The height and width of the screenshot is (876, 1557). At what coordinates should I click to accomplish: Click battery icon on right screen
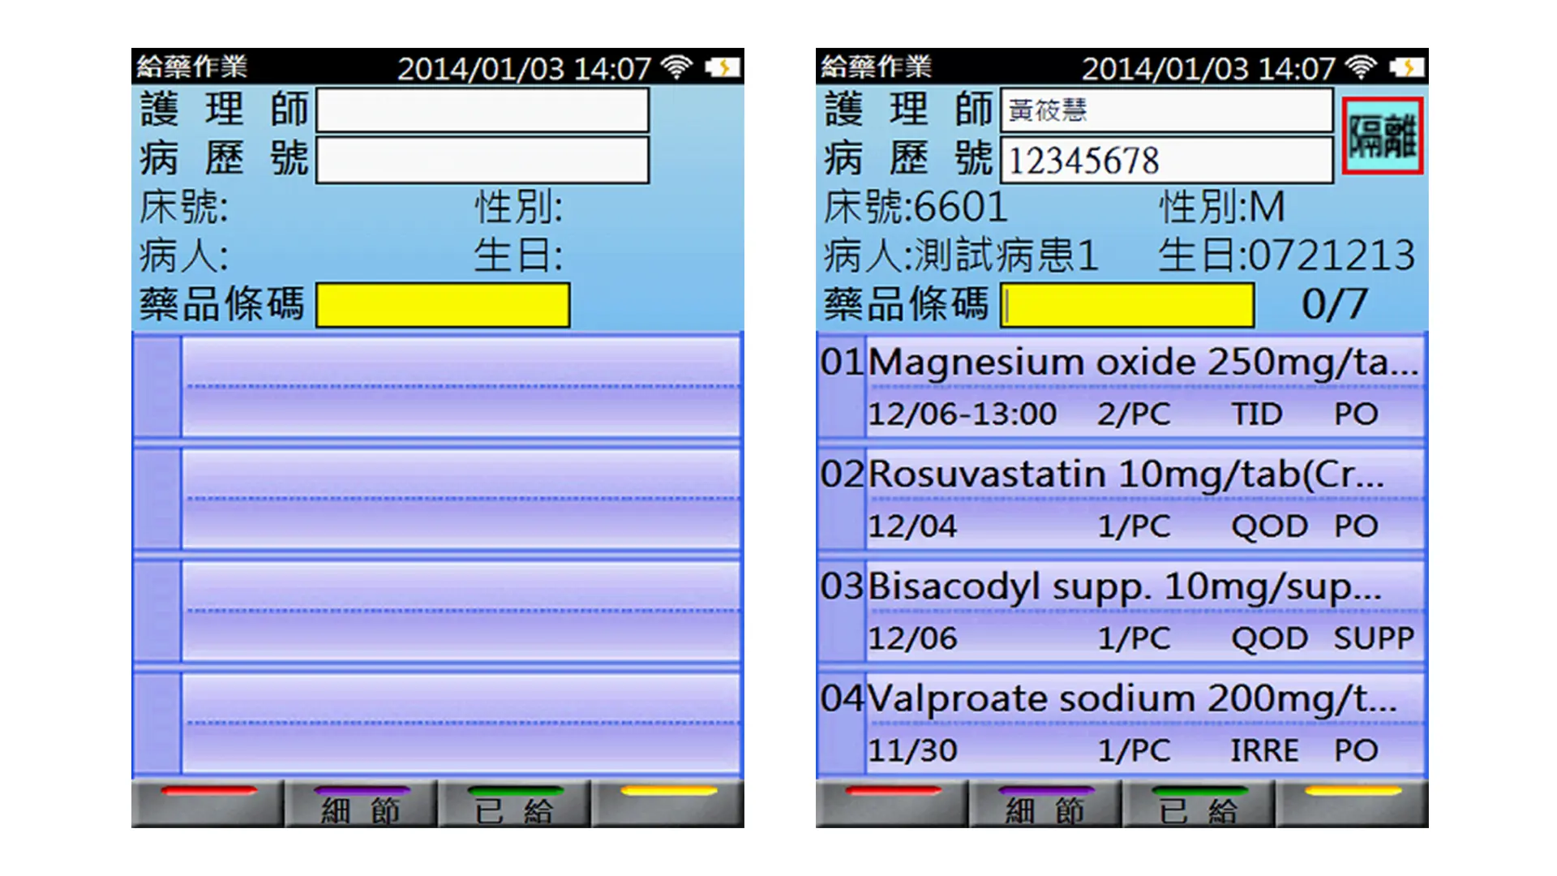coord(1406,67)
